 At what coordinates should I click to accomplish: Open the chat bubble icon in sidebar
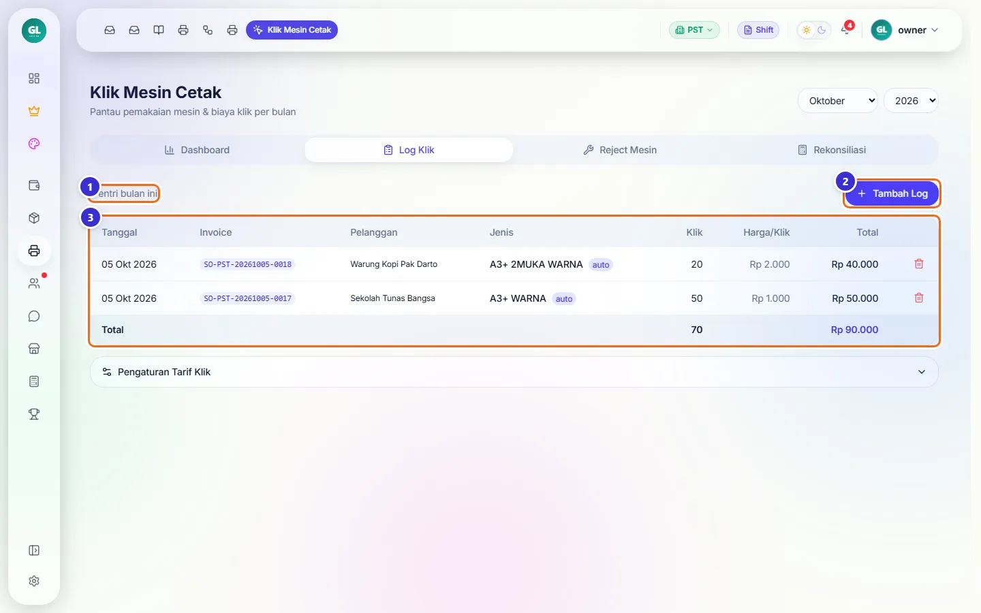[34, 316]
